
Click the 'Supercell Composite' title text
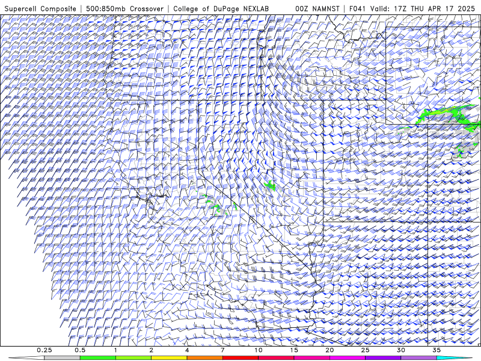(40, 8)
